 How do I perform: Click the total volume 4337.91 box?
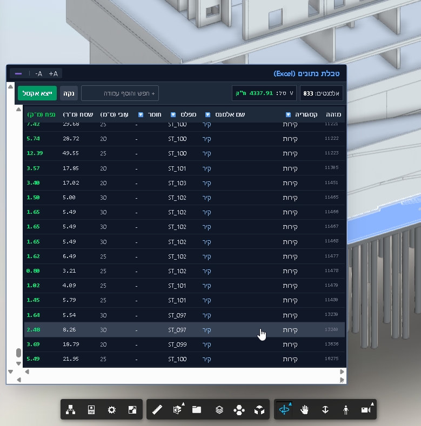click(x=264, y=93)
